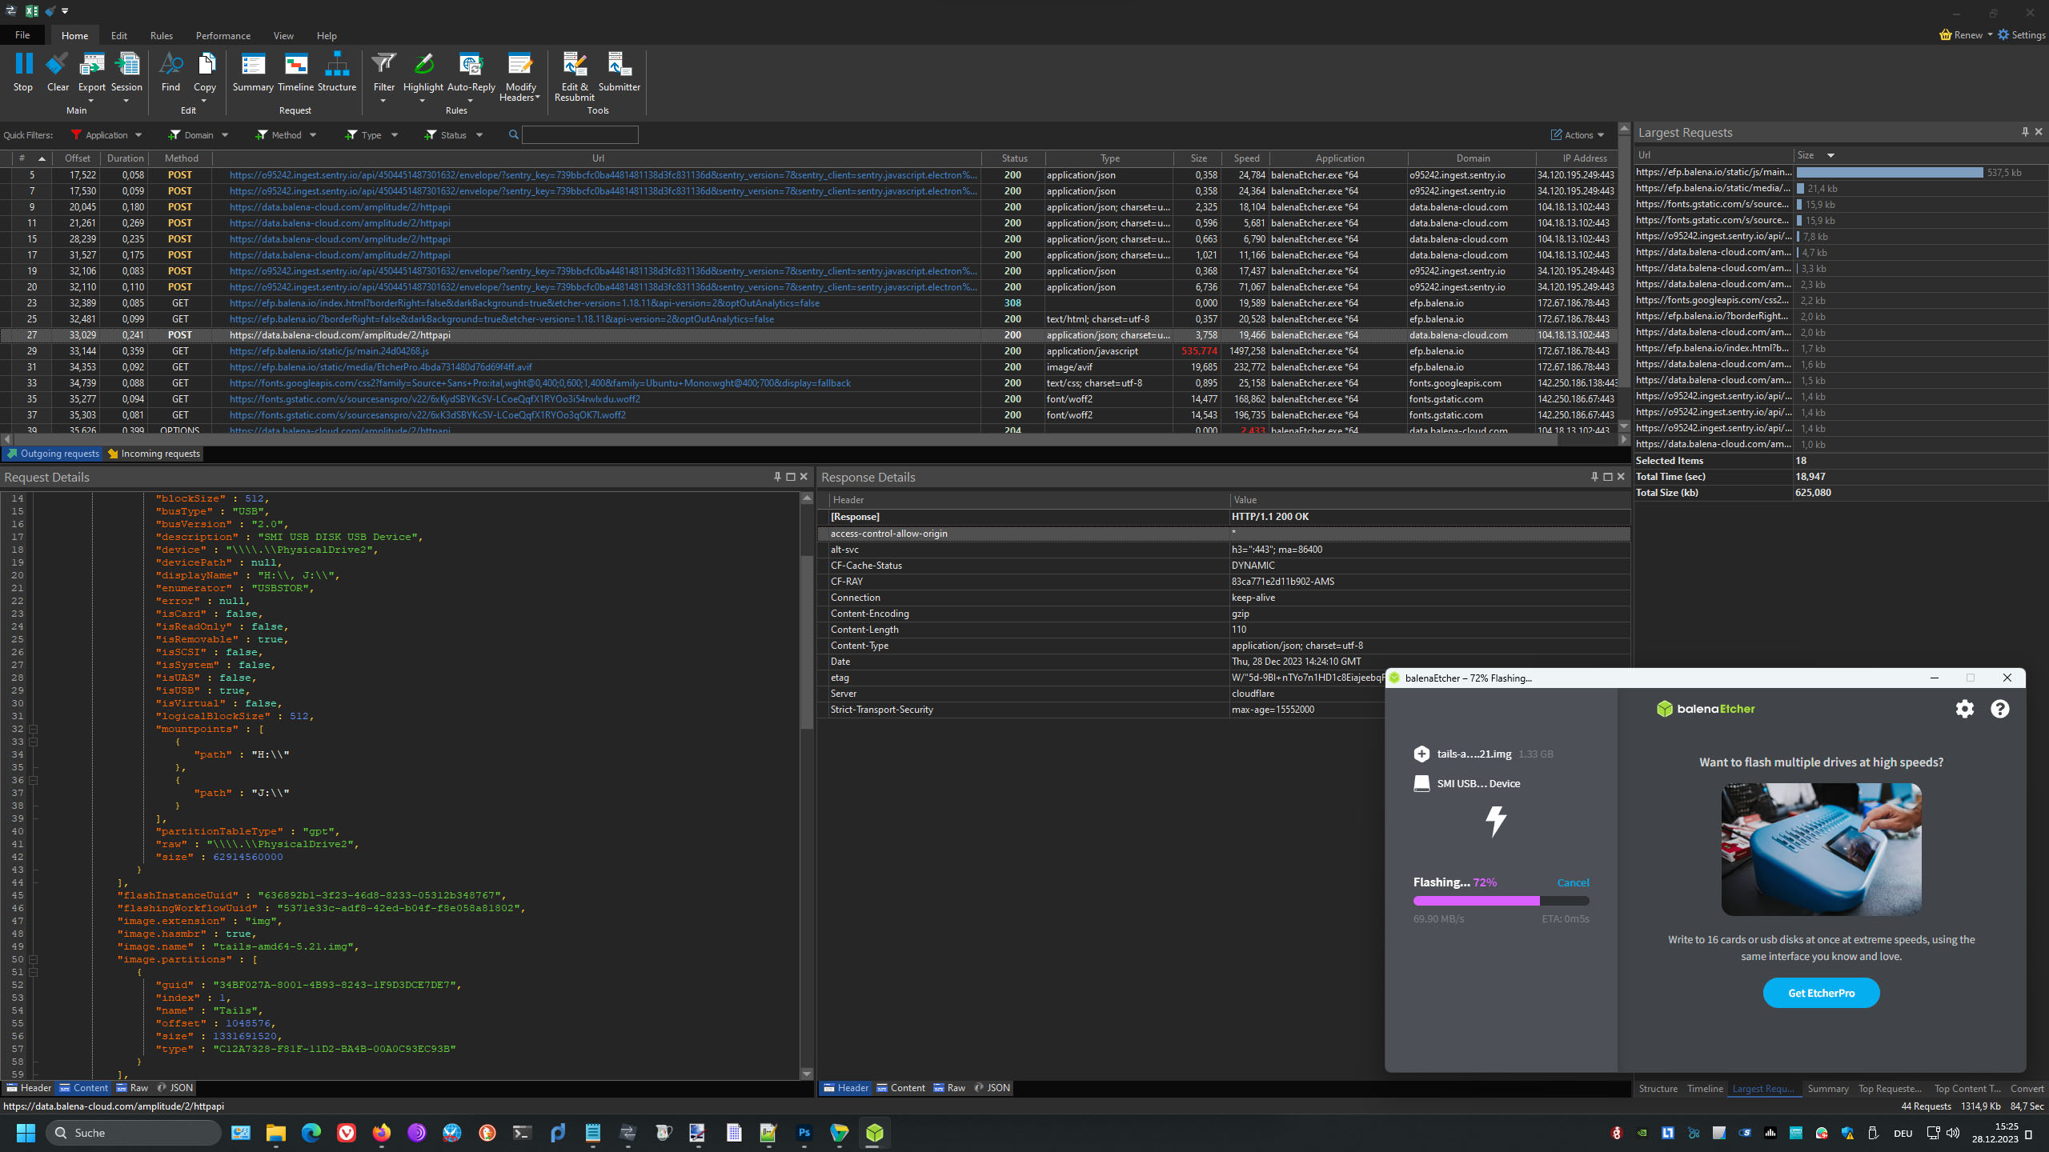2049x1152 pixels.
Task: Open the Highlight rules icon
Action: coord(423,66)
